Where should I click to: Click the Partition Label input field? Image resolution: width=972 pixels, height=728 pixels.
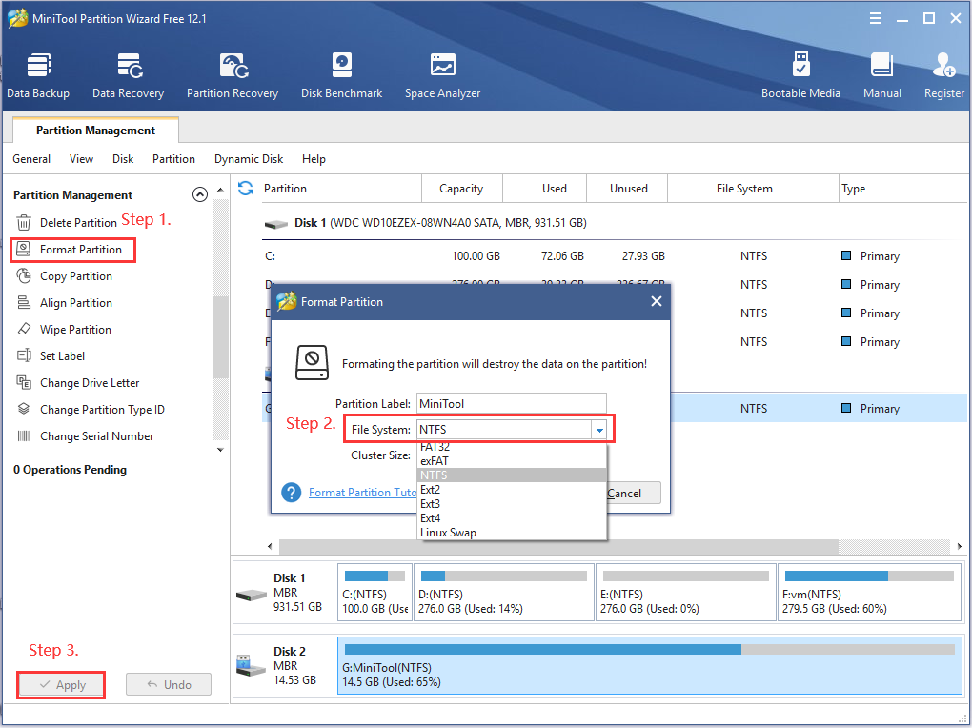(x=512, y=403)
